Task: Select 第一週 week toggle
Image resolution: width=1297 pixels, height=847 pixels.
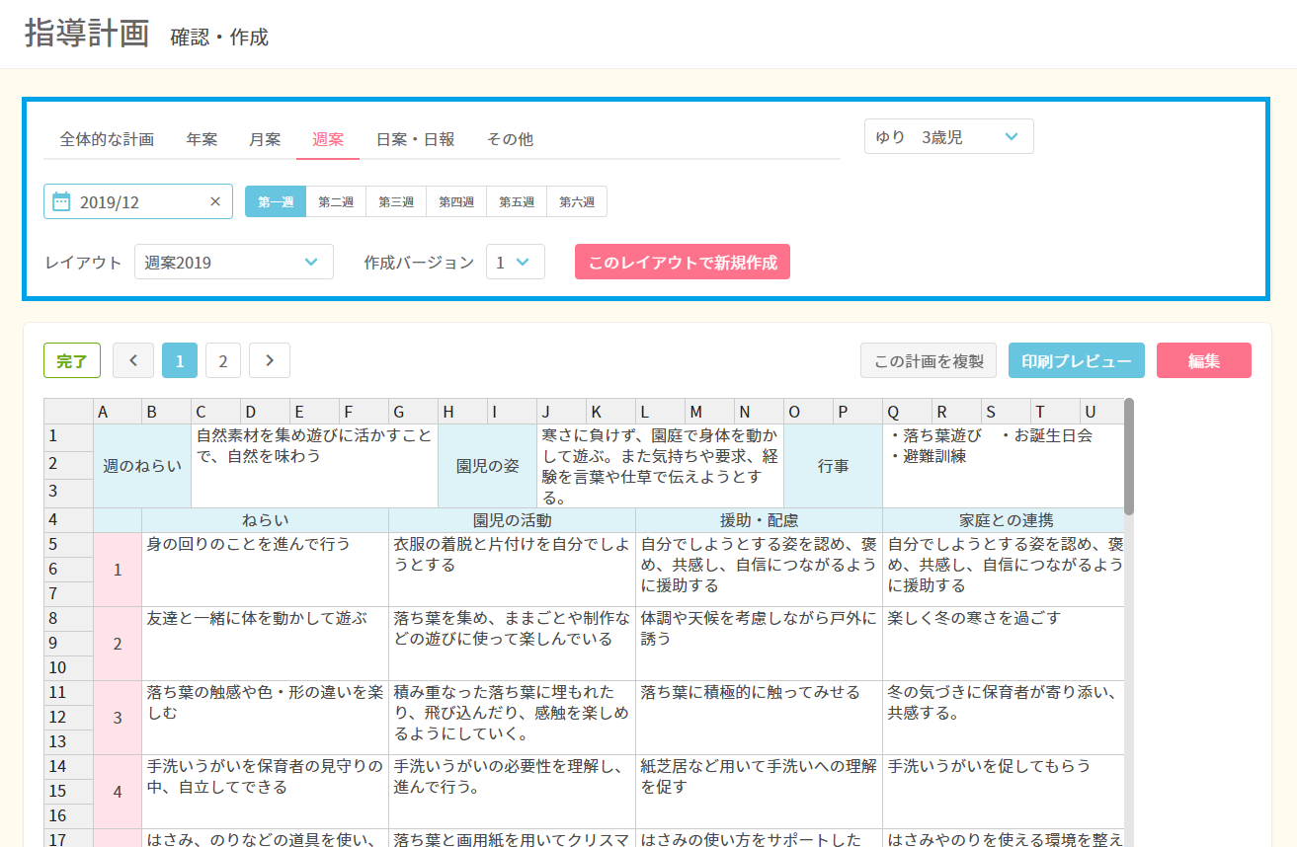Action: point(276,201)
